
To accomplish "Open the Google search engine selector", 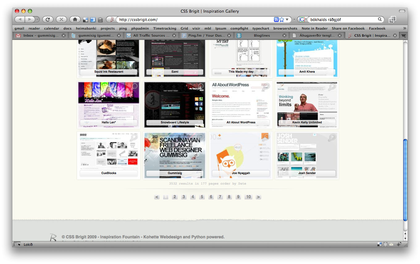I will 303,19.
